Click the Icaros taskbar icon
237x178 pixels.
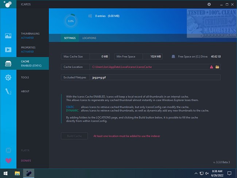pos(28,173)
